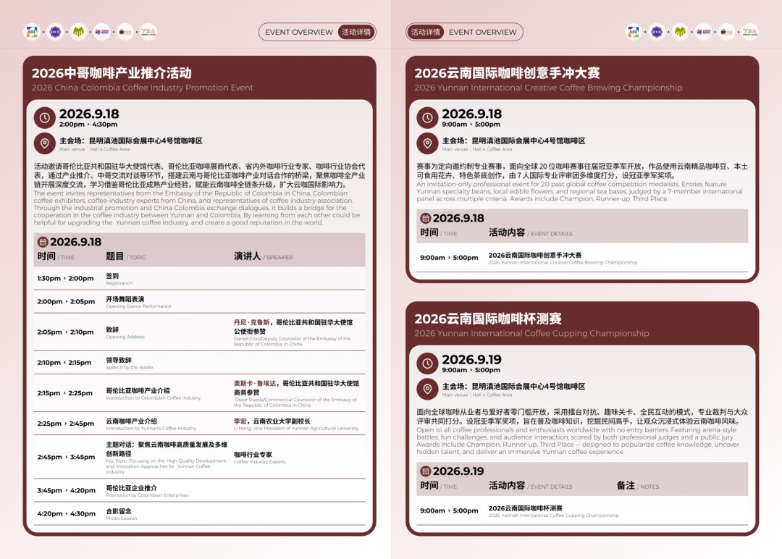782x559 pixels.
Task: Select the 活动详情 pill on the left page
Action: coord(356,32)
